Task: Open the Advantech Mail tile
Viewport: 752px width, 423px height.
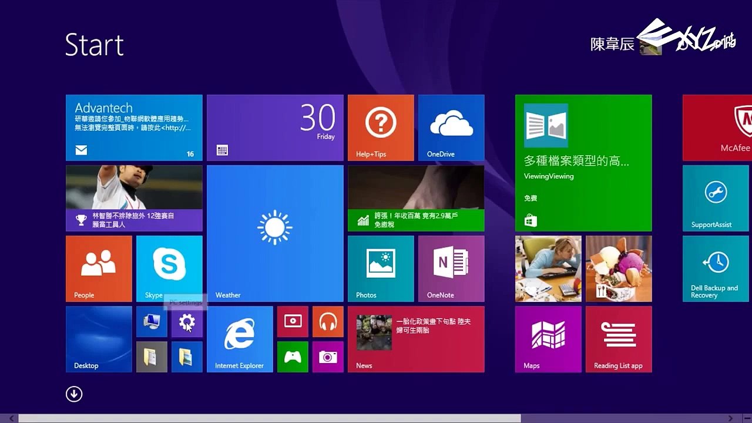Action: point(134,127)
